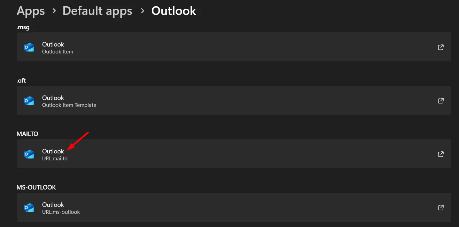The width and height of the screenshot is (459, 227).
Task: Click the Outlook icon beside .msg entry
Action: [29, 47]
